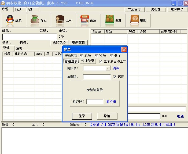
Task: Click the 免验证登录 text
Action: [95, 90]
